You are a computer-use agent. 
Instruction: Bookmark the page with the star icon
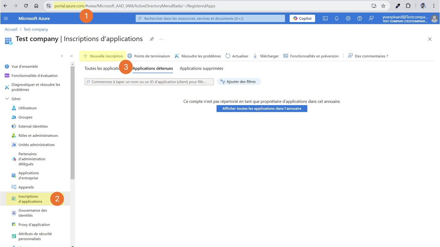[x=383, y=6]
